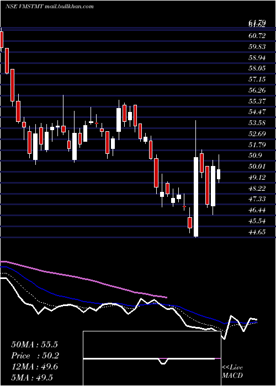The width and height of the screenshot is (276, 386).
Task: Click the Live MACD label
Action: [232, 371]
